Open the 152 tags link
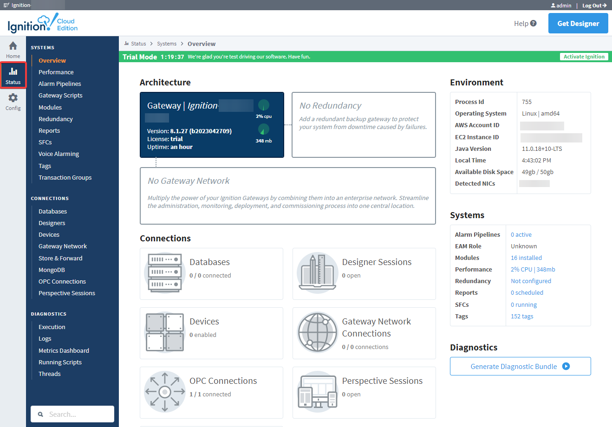 coord(522,316)
